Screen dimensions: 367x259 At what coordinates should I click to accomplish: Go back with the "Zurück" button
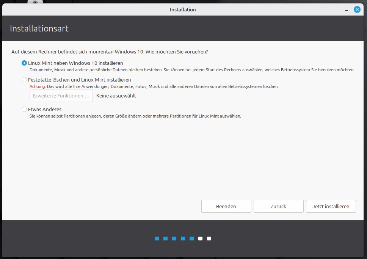coord(279,206)
